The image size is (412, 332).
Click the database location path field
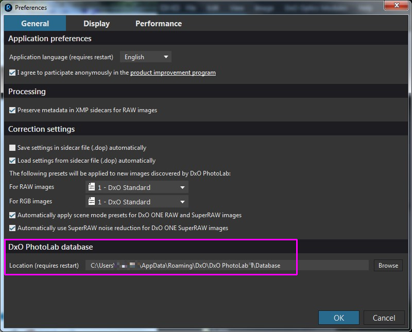[x=227, y=265]
